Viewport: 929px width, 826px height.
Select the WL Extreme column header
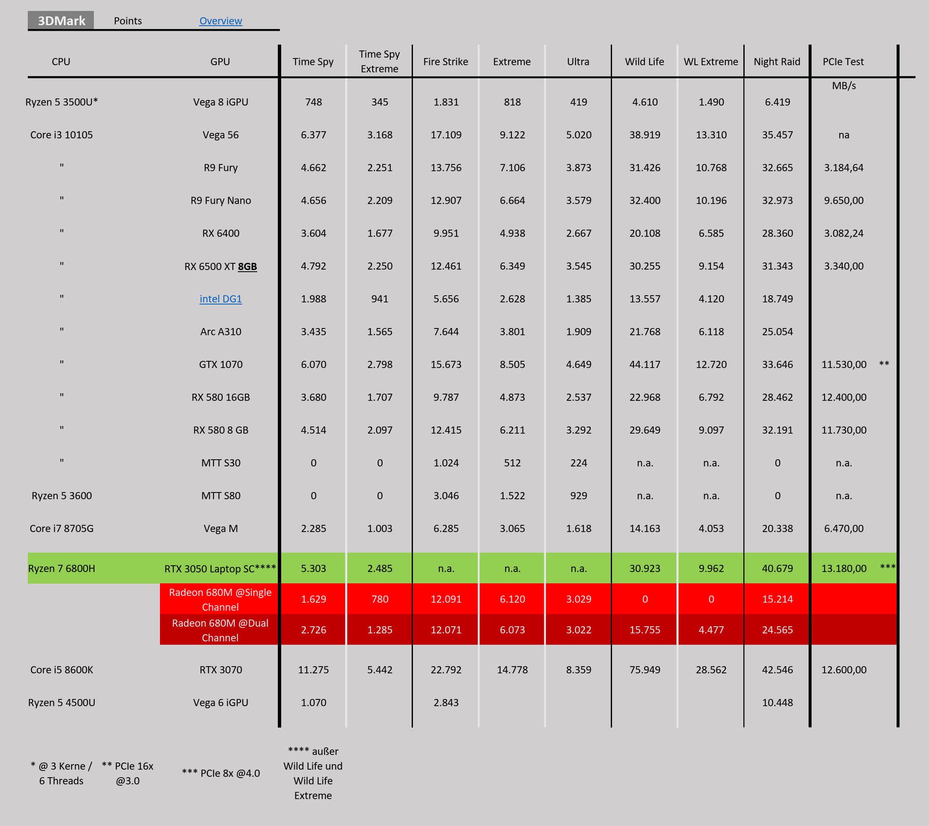[x=711, y=61]
